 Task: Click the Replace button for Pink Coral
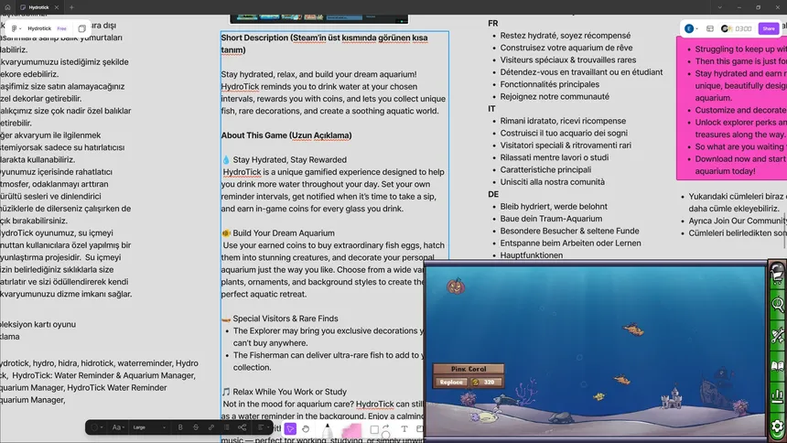tap(451, 383)
